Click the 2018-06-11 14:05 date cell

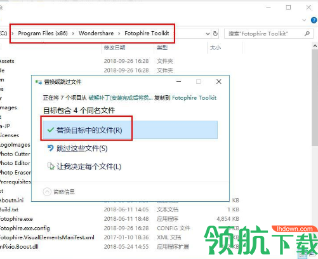click(x=126, y=209)
